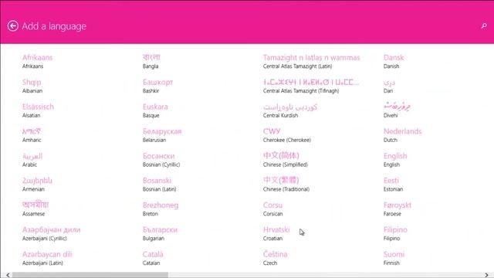Open search using the magnifier icon
The image size is (494, 278).
click(x=484, y=25)
